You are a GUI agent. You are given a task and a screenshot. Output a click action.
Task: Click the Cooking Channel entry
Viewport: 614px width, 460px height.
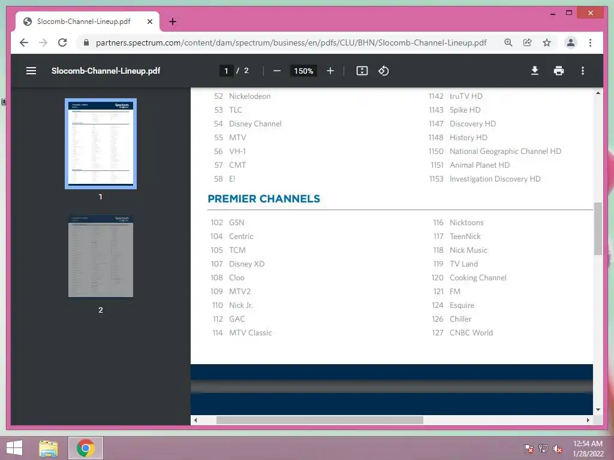[478, 278]
